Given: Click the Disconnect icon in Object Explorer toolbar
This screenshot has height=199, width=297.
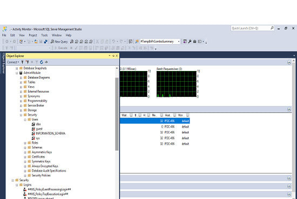Looking at the screenshot, I should [x=28, y=62].
